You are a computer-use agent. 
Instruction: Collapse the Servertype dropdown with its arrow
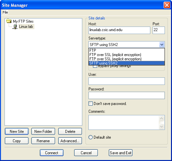point(162,45)
